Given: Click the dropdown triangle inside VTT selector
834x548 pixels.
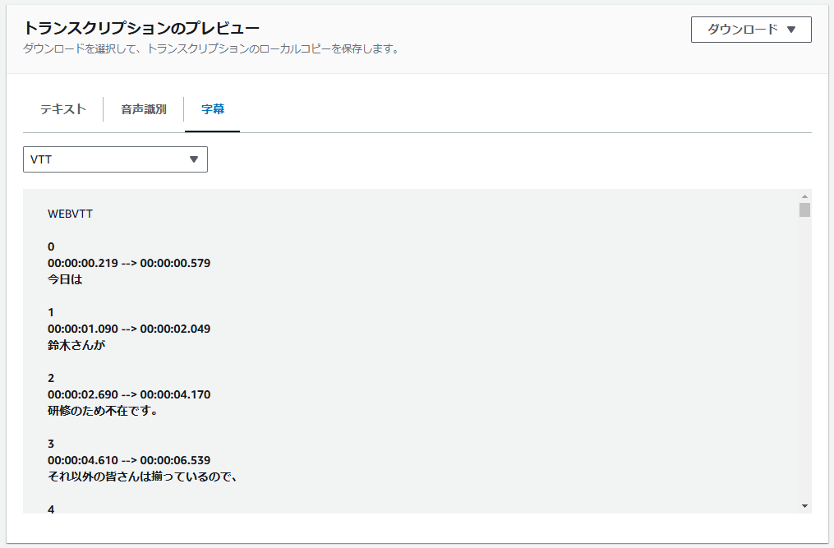Looking at the screenshot, I should click(196, 159).
